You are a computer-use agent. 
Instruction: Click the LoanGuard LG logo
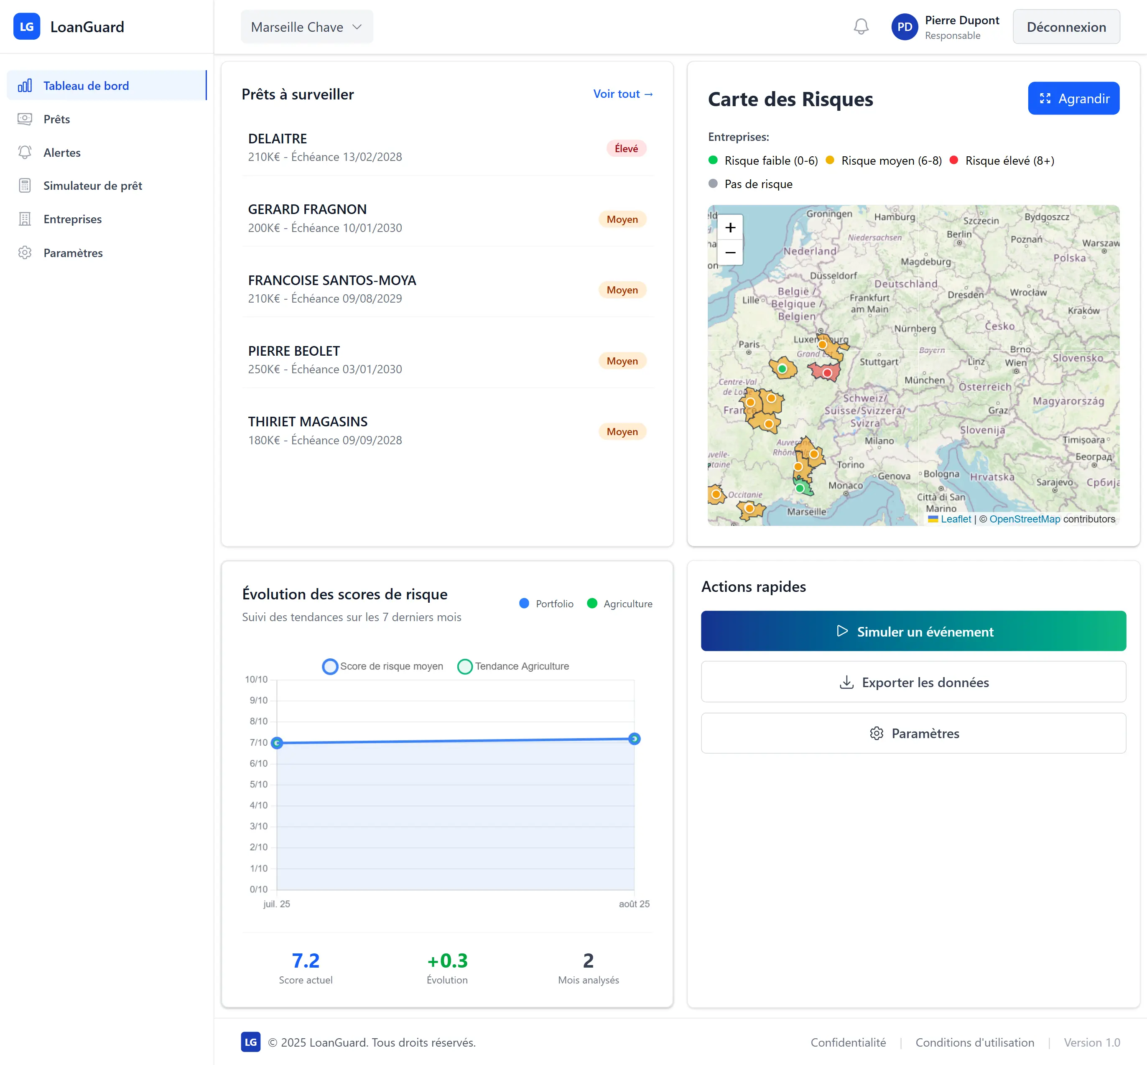click(x=26, y=26)
